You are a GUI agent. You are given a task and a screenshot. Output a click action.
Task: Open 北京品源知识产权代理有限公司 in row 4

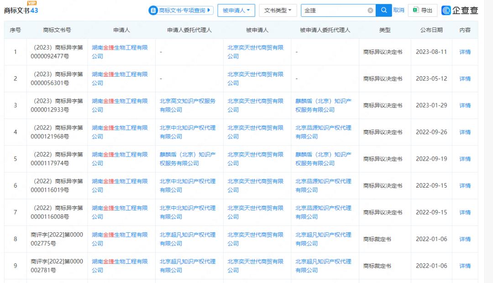pyautogui.click(x=323, y=132)
